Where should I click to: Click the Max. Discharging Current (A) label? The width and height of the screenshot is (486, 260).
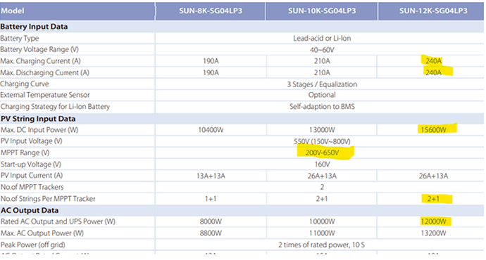pyautogui.click(x=44, y=72)
